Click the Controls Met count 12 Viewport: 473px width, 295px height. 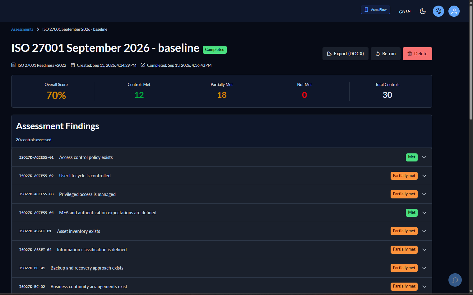(x=139, y=95)
